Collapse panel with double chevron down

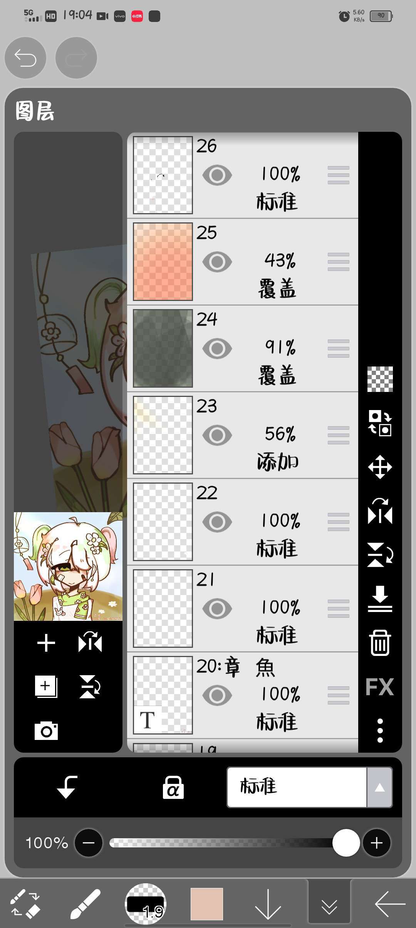point(329,903)
